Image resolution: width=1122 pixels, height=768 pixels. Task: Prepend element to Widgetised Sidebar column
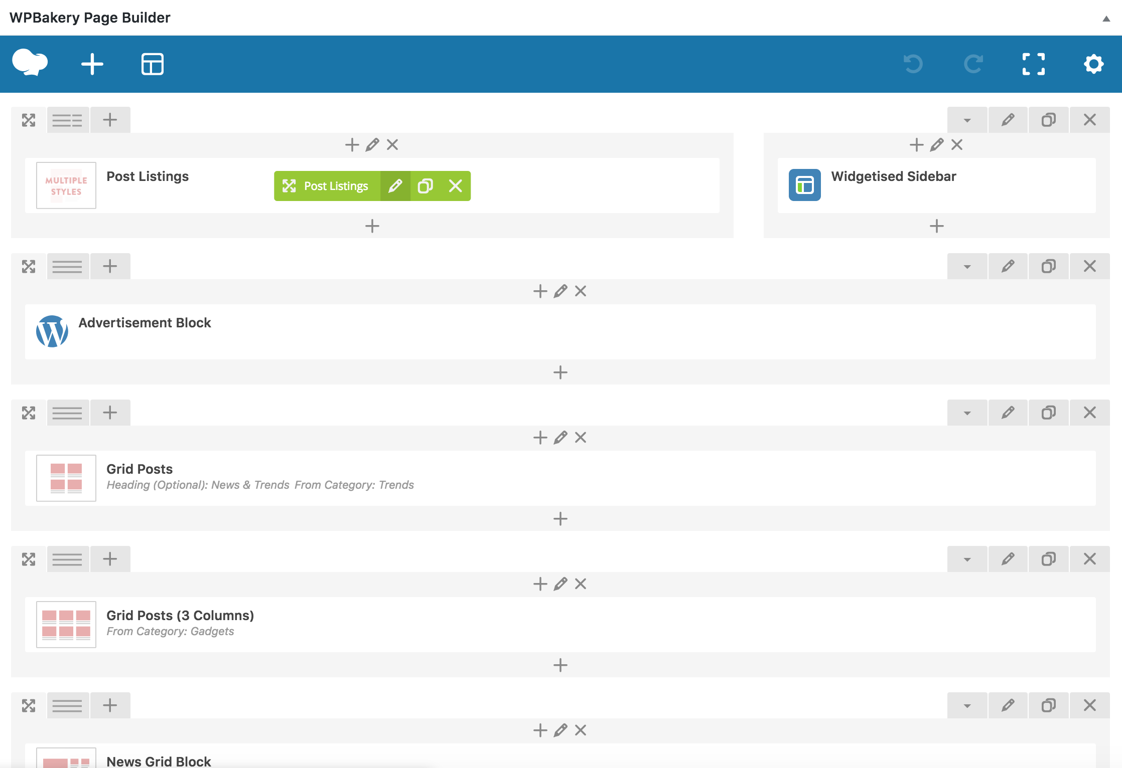[x=917, y=145]
